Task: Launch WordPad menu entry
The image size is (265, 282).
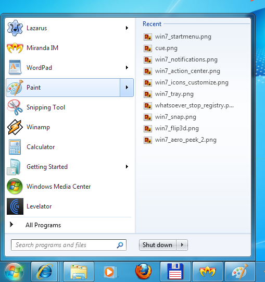Action: pos(70,68)
